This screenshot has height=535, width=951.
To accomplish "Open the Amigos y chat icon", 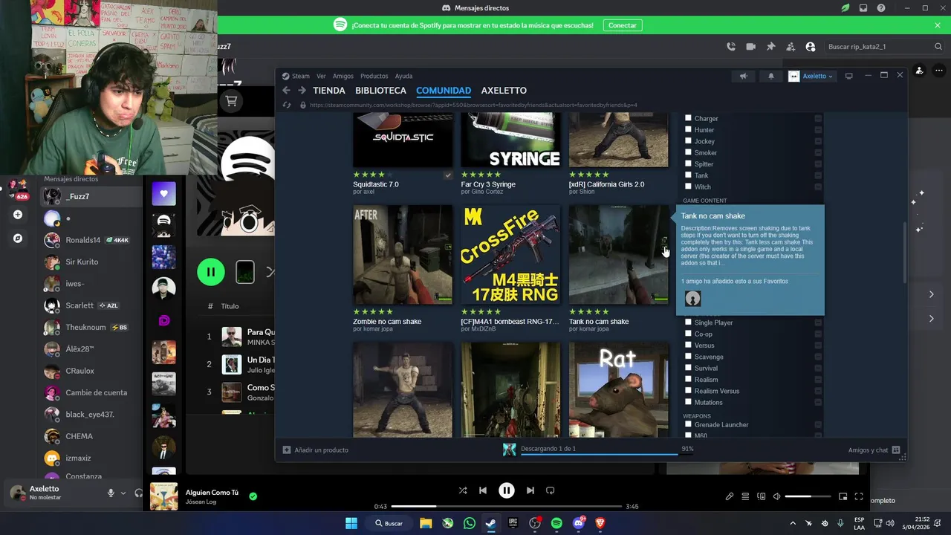I will coord(896,450).
